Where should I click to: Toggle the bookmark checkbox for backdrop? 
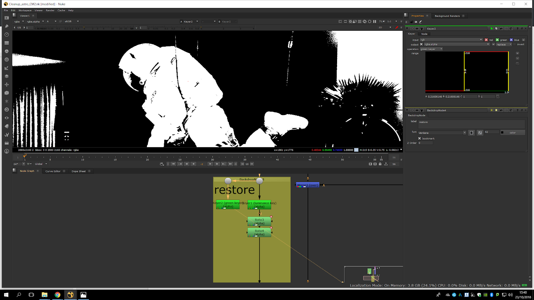coord(420,138)
